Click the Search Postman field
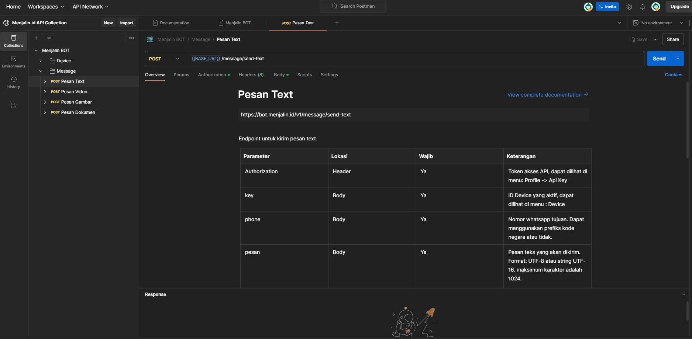 coord(353,6)
